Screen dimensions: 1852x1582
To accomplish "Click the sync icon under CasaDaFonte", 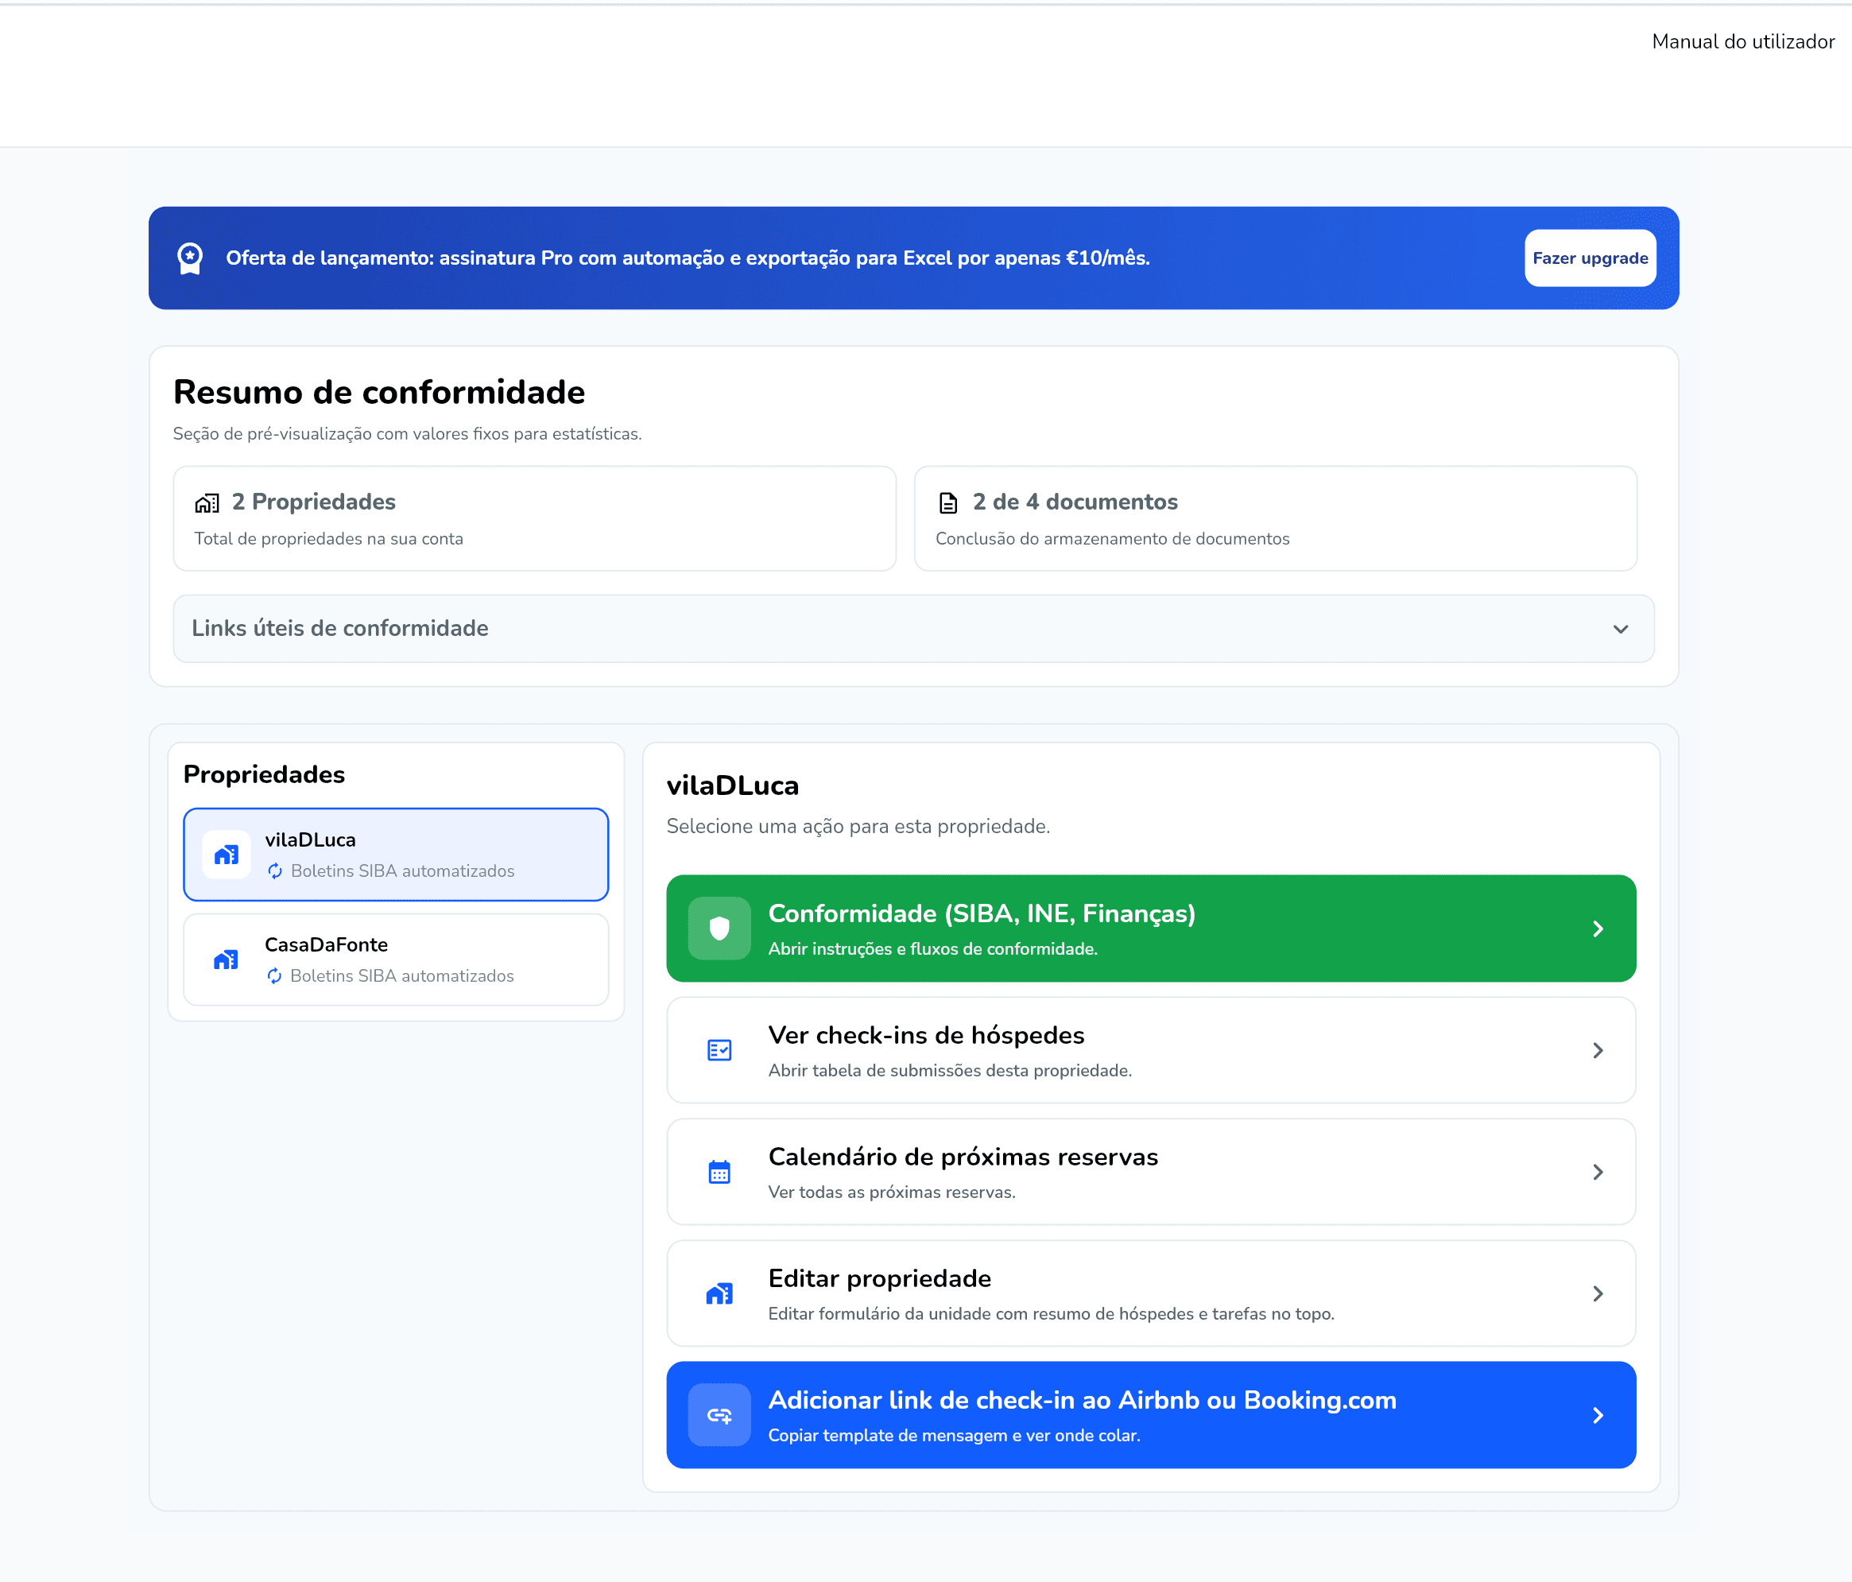I will pos(274,976).
